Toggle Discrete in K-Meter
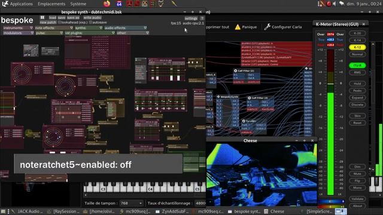This screenshot has width=383, height=215. (357, 105)
